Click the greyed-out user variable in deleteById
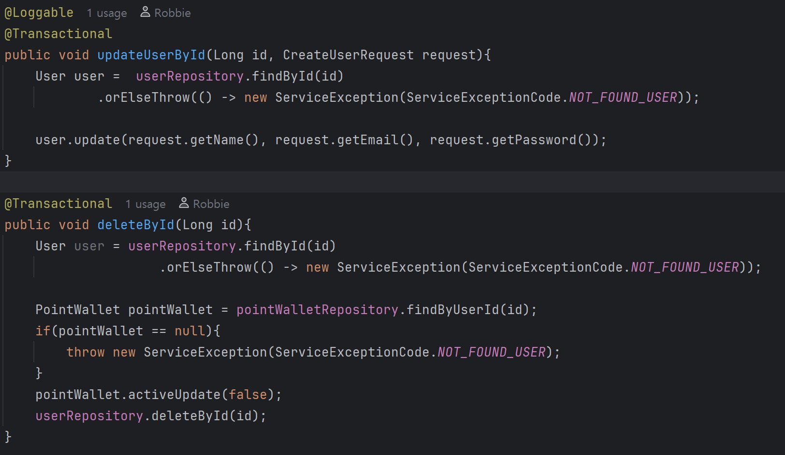This screenshot has width=785, height=455. [x=89, y=246]
